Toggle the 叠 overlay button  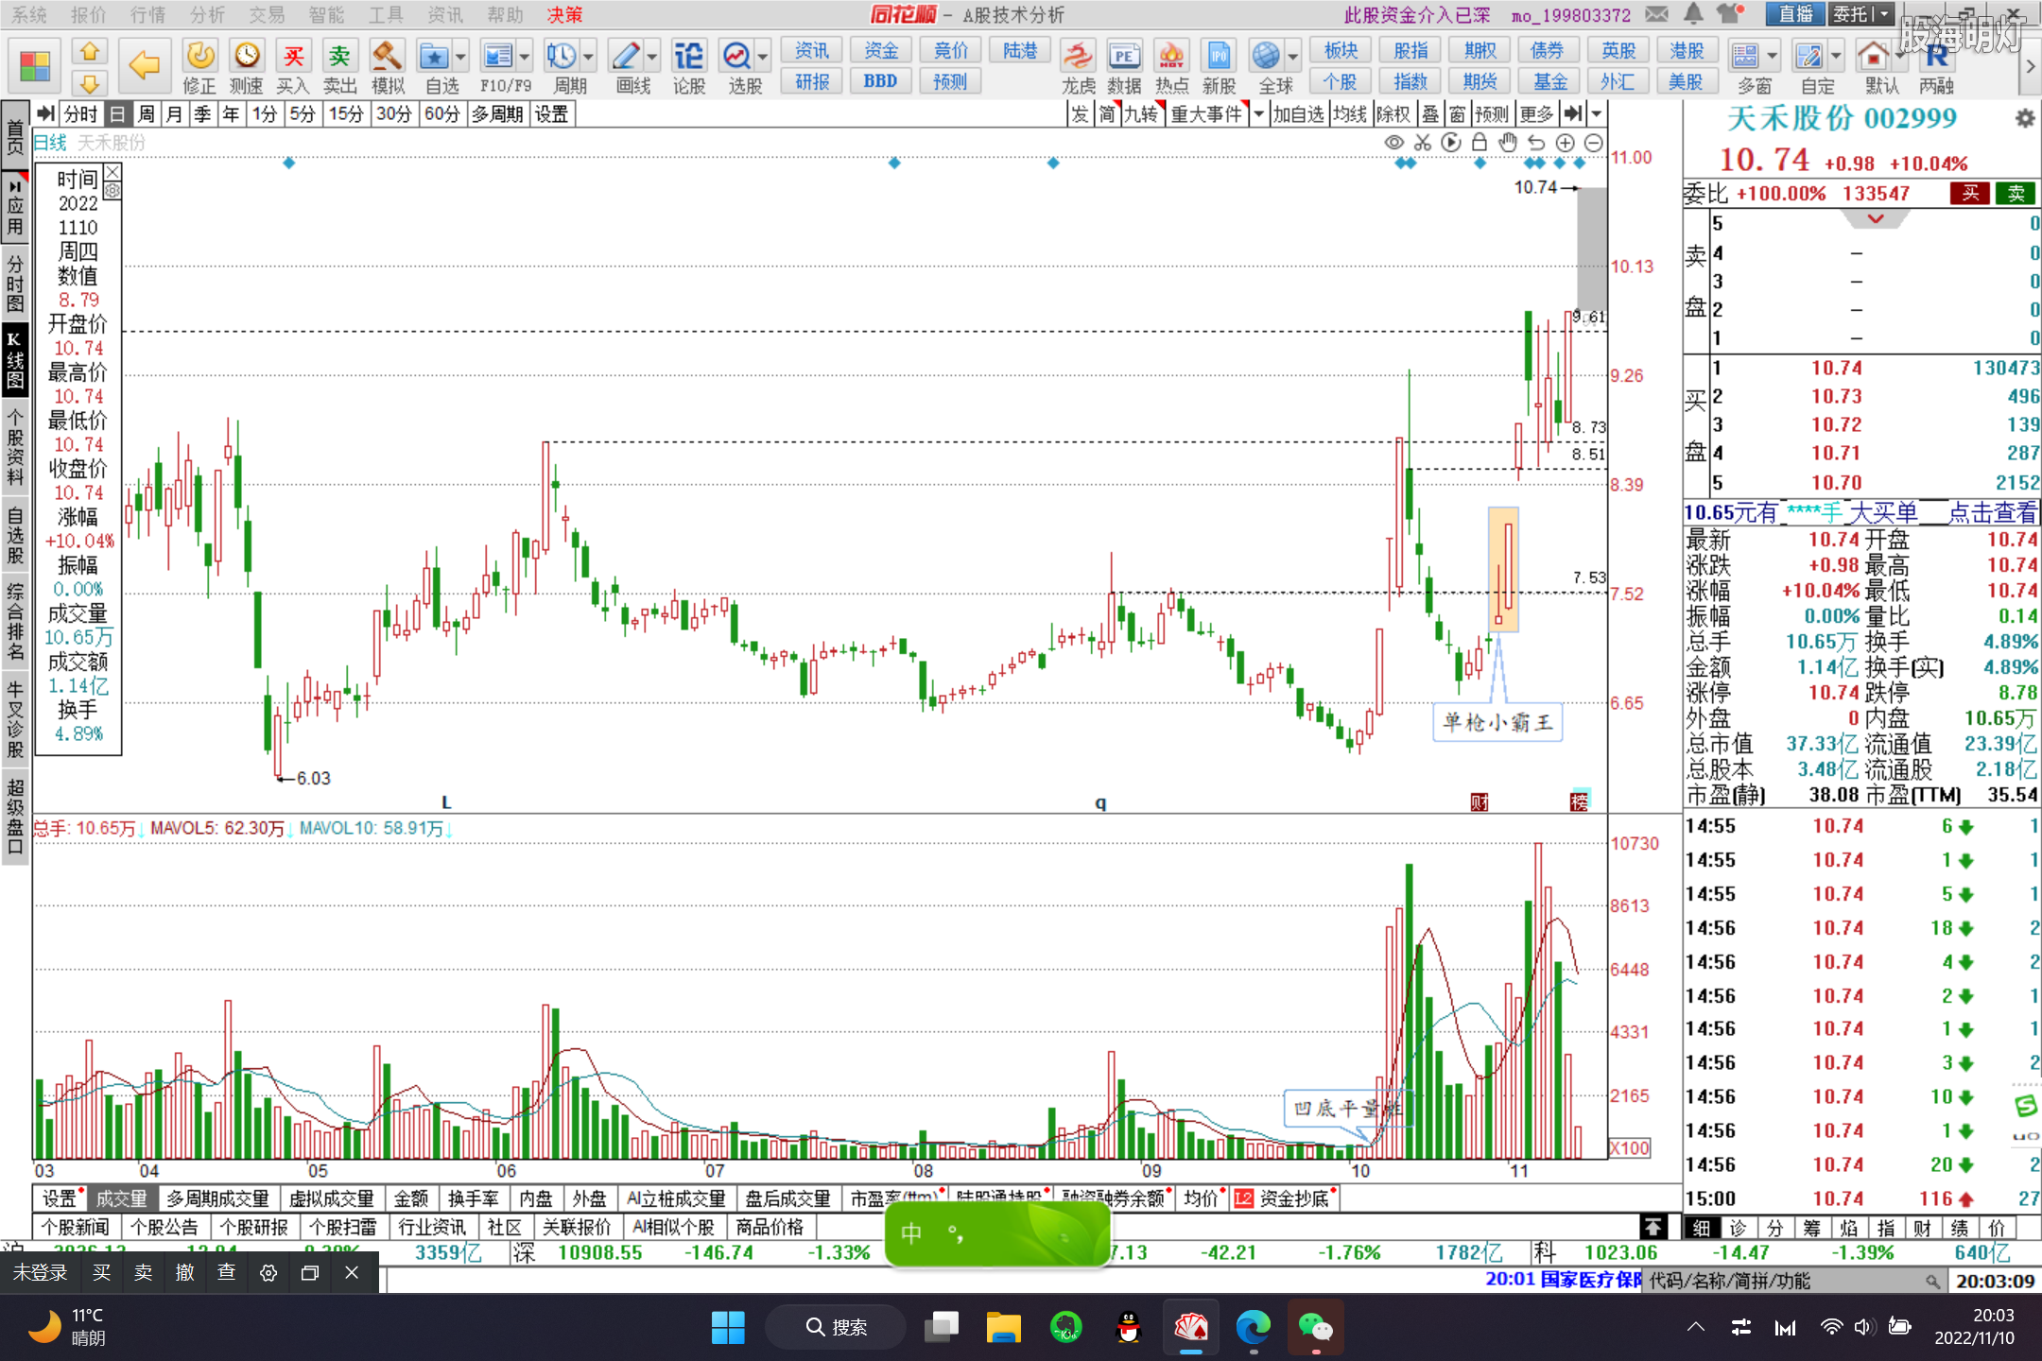1430,114
